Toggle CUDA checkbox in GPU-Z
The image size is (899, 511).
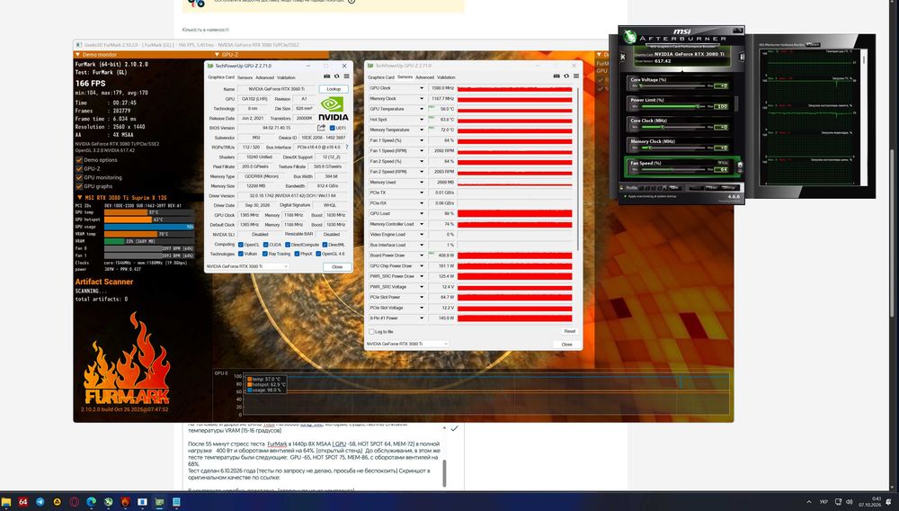pos(265,245)
